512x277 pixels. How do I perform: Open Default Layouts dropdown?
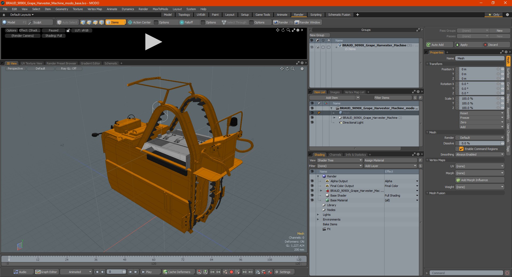pyautogui.click(x=22, y=15)
